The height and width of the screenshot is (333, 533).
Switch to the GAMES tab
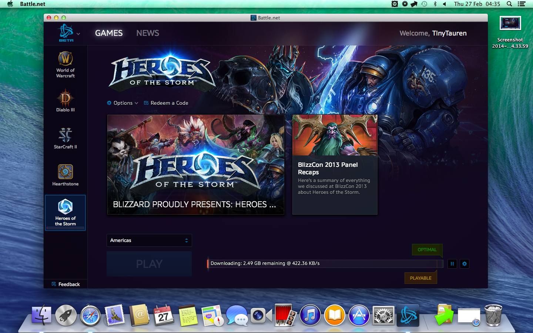point(109,33)
